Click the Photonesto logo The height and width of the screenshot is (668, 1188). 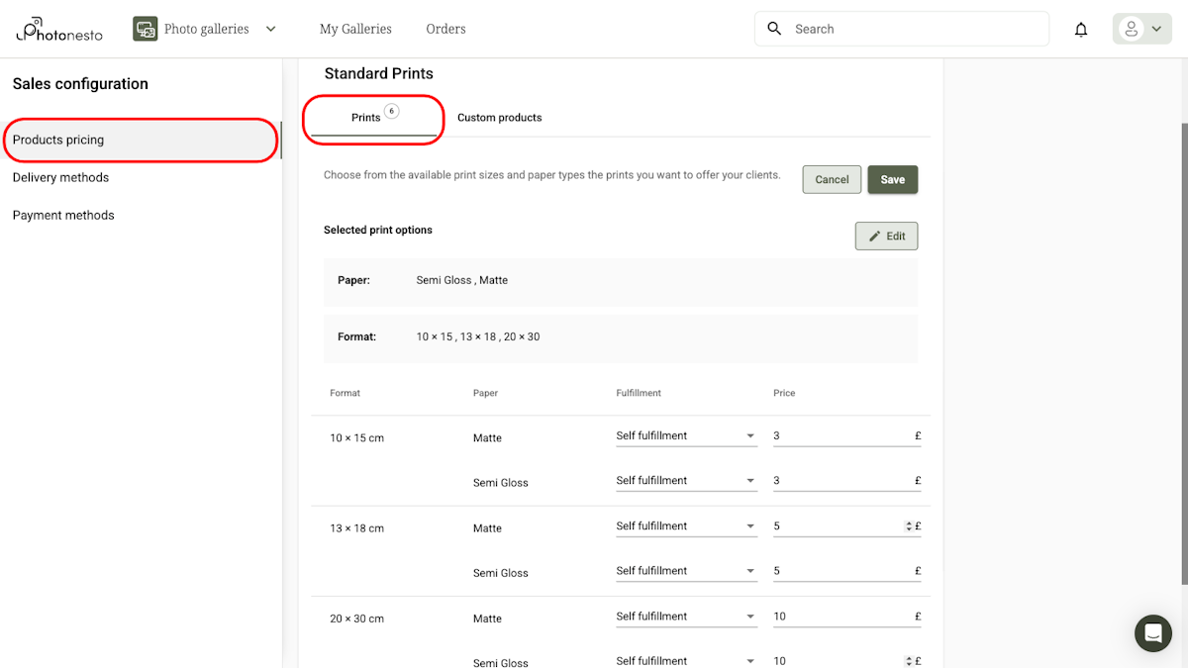pos(58,29)
